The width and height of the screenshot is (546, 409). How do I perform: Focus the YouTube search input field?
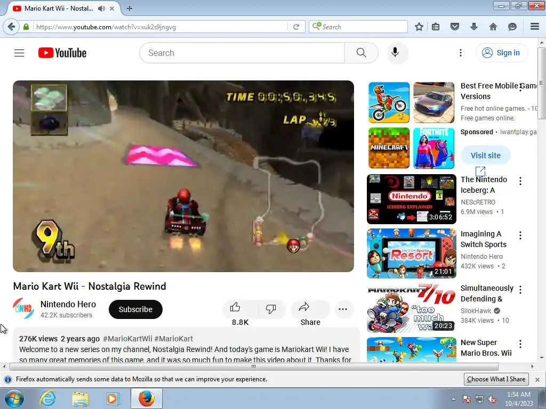tap(242, 53)
